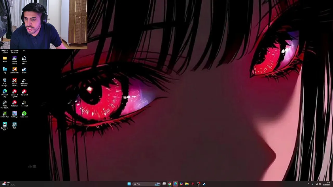Click the microphone icon in the system tray
The height and width of the screenshot is (187, 333).
coord(312,184)
